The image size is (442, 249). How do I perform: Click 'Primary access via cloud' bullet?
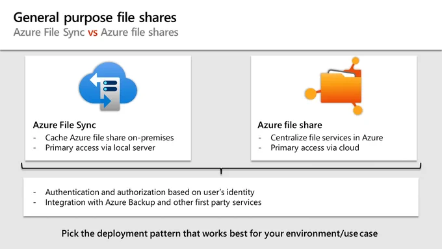coord(315,148)
